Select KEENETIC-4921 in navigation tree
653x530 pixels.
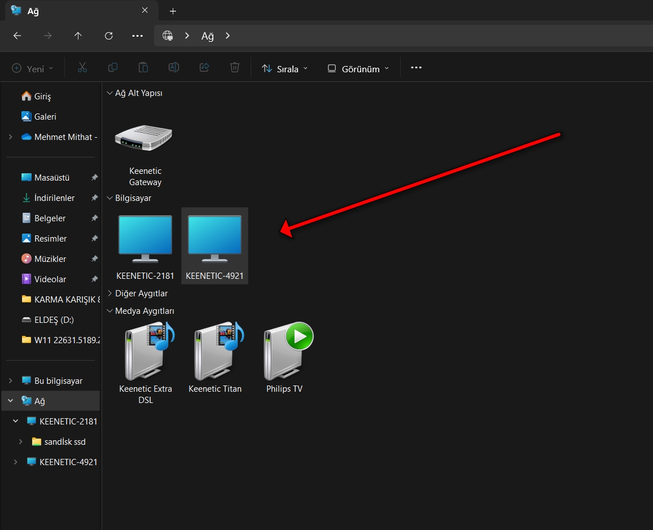62,462
